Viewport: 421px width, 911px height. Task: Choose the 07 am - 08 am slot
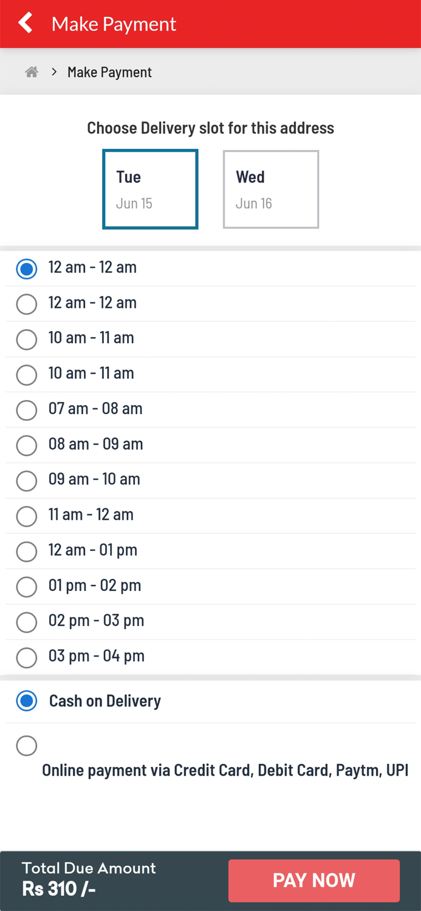[x=27, y=410]
